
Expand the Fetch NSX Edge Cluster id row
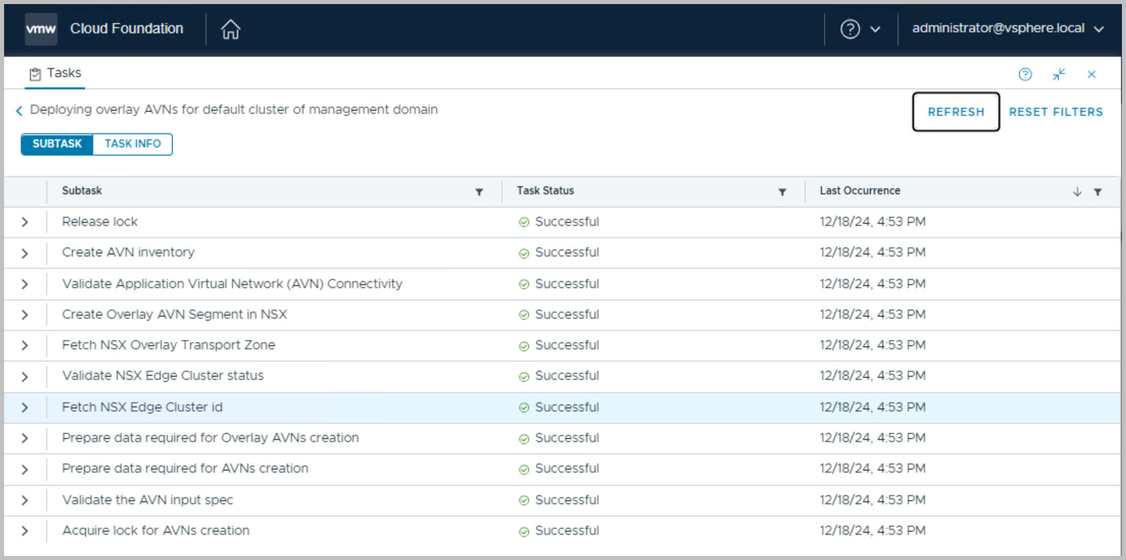tap(25, 408)
